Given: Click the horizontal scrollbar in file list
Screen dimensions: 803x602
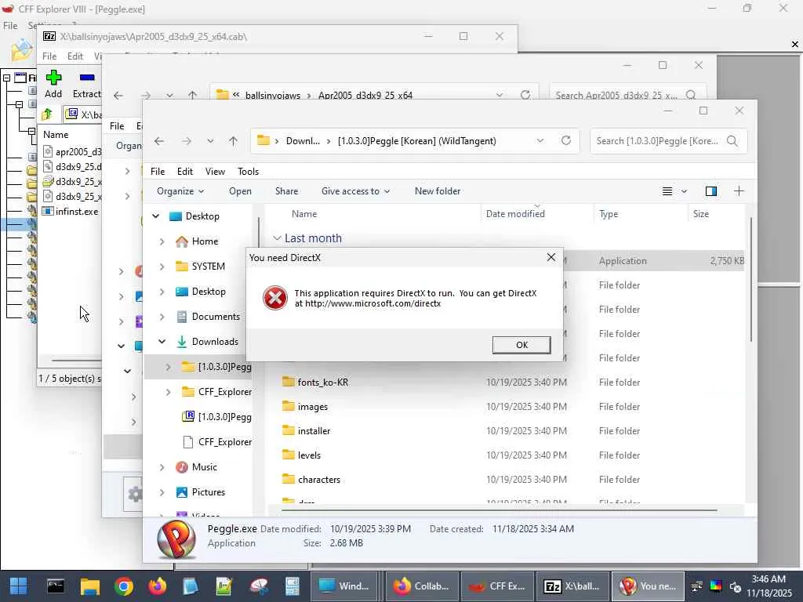Looking at the screenshot, I should click(500, 510).
